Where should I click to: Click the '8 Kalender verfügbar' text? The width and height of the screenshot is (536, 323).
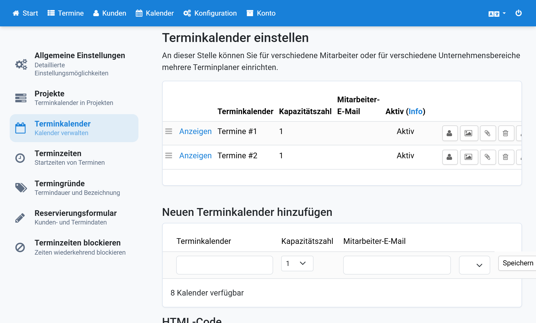tap(207, 293)
